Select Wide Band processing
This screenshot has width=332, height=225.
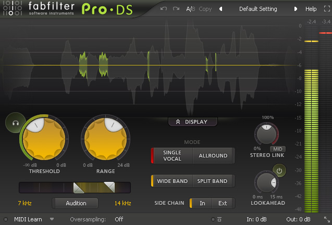click(x=171, y=181)
